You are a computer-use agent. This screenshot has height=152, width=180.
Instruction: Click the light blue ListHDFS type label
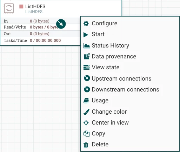34,12
